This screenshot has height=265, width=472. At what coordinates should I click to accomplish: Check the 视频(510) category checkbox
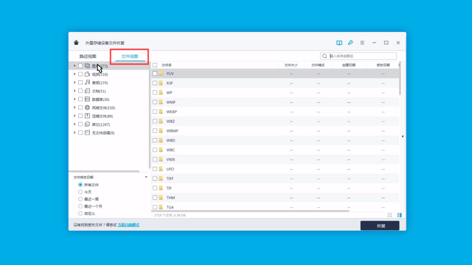(x=80, y=74)
